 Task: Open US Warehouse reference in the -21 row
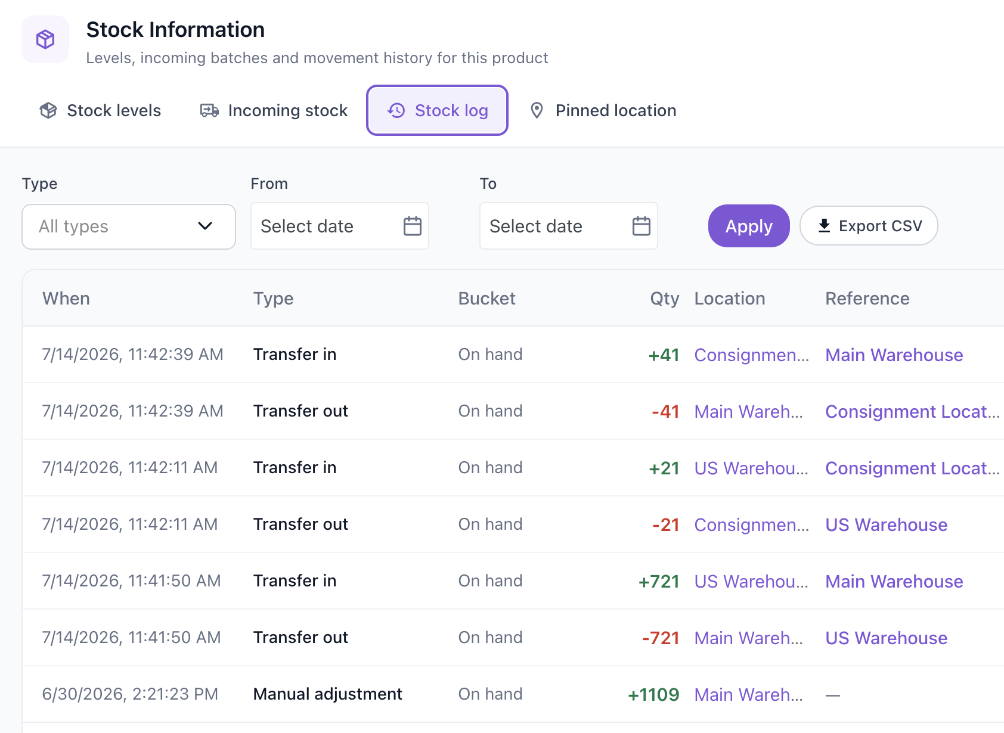point(887,524)
